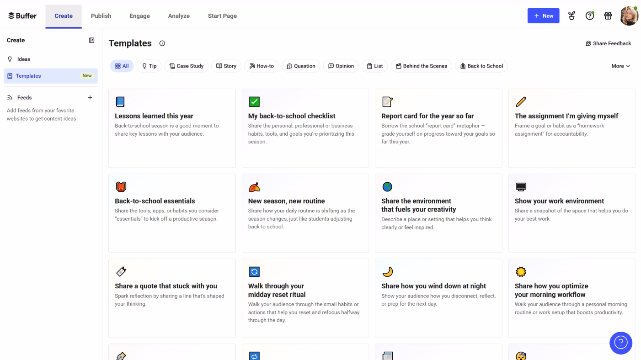641x360 pixels.
Task: Open the floating help chat bubble
Action: pos(620,342)
